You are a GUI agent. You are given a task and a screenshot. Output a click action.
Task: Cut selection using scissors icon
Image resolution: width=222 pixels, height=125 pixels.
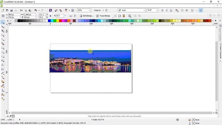22,10
